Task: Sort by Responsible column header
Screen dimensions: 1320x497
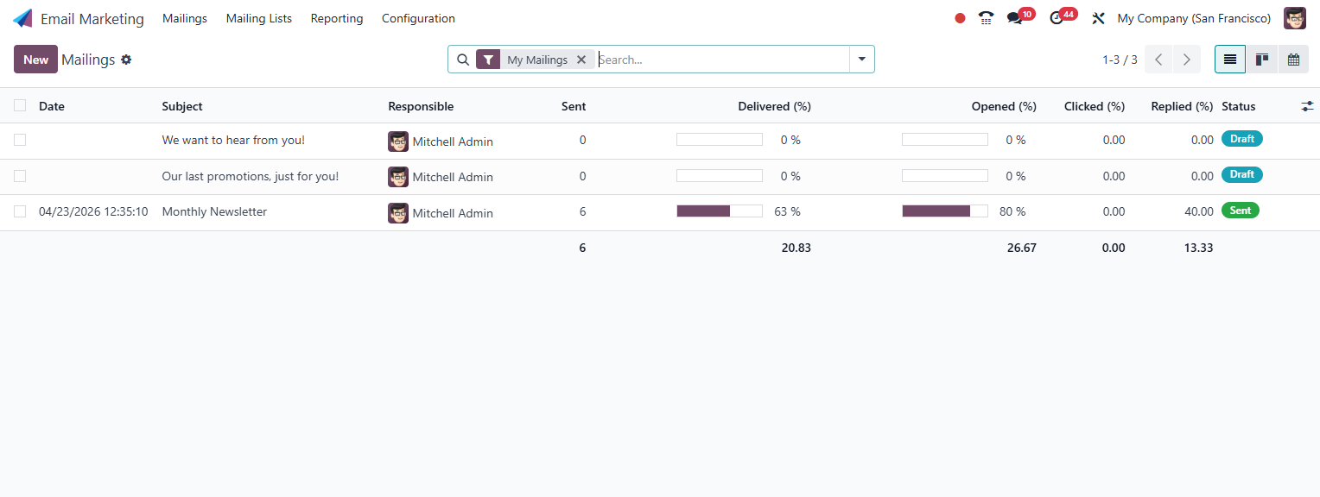Action: click(421, 106)
